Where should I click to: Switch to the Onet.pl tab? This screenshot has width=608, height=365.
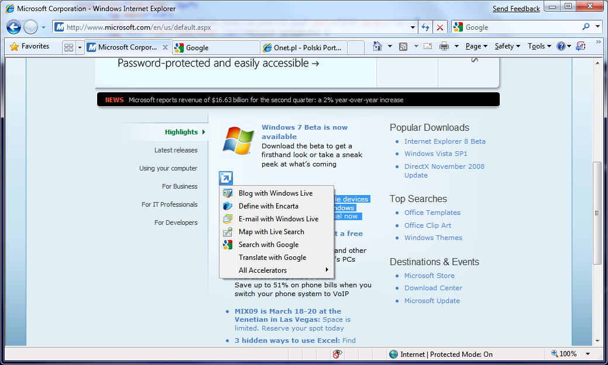pyautogui.click(x=304, y=48)
